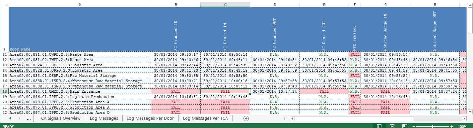Select column A header
Screen dimensions: 473x128
click(x=80, y=5)
